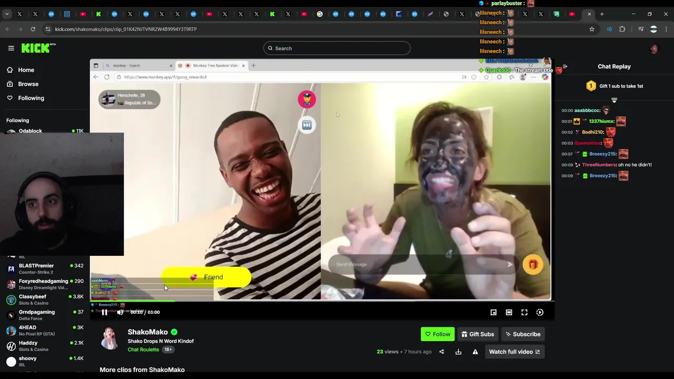
Task: Go back in the browser
Action: 8,29
